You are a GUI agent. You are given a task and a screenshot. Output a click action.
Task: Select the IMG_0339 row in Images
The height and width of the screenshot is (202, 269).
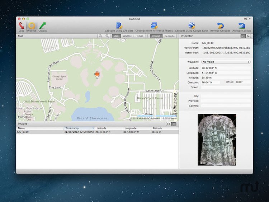point(97,132)
